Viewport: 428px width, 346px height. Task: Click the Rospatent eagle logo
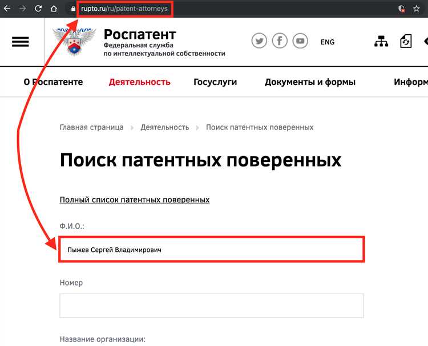74,42
